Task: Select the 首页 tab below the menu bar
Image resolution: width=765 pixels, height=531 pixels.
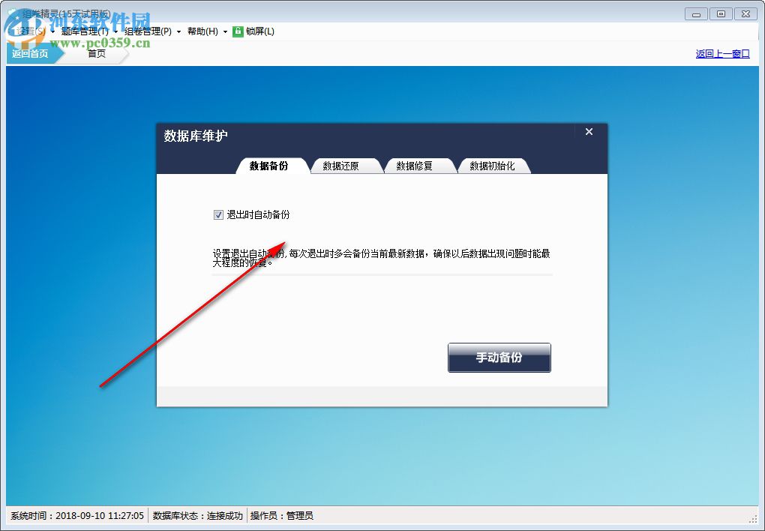Action: click(x=96, y=54)
